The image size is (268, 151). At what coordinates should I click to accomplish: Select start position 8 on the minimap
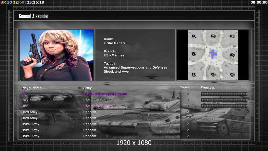pyautogui.click(x=194, y=54)
